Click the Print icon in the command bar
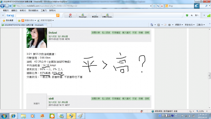Screen dimensions: 211x119 point(169,25)
